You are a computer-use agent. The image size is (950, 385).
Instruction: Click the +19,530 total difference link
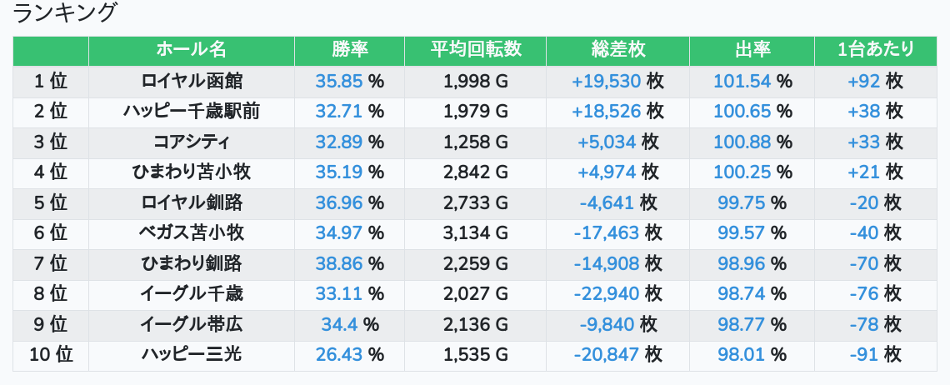606,82
